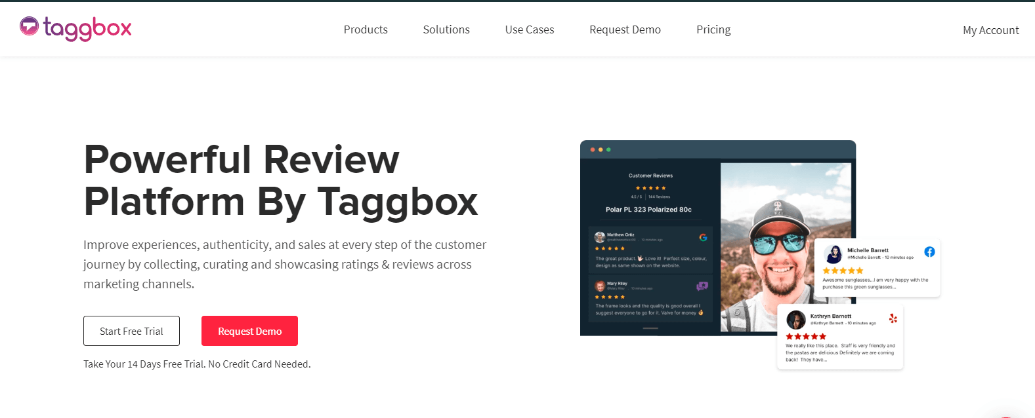Click the Taggbox logo
The height and width of the screenshot is (418, 1035).
click(x=75, y=28)
